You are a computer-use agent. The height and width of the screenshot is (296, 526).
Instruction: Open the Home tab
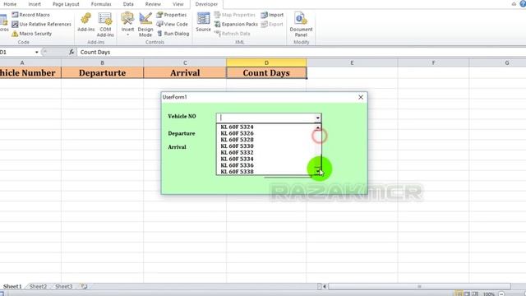(10, 4)
